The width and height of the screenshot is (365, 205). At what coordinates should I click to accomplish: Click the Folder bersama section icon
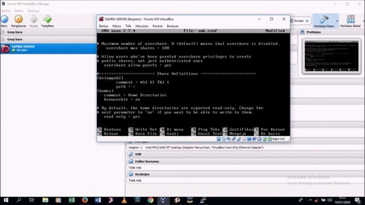(131, 161)
